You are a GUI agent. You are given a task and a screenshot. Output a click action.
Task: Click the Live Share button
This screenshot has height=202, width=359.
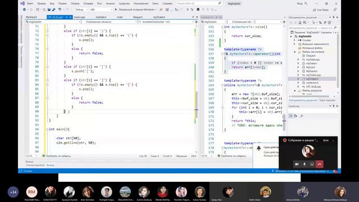pos(320,10)
